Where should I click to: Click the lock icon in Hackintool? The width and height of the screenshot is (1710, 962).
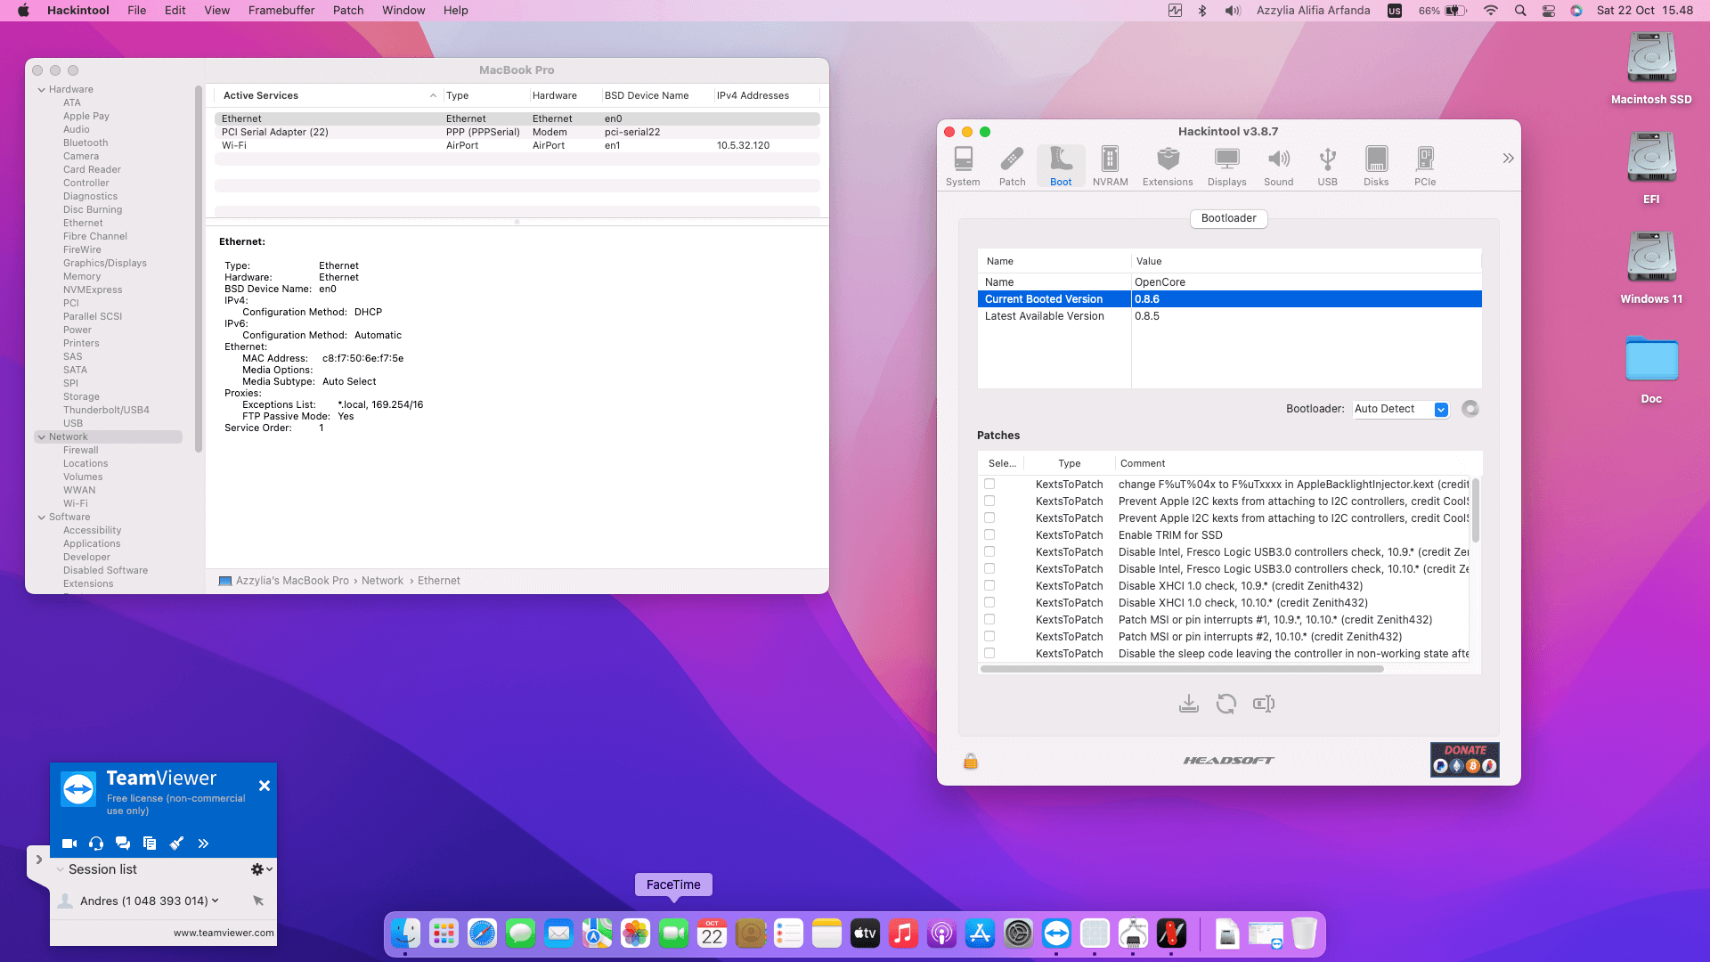coord(971,761)
